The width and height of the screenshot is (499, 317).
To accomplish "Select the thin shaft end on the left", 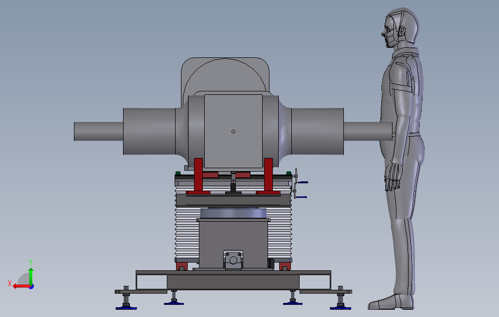I will [99, 131].
